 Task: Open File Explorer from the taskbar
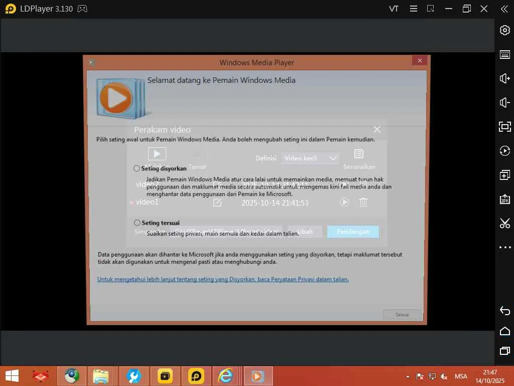(101, 376)
